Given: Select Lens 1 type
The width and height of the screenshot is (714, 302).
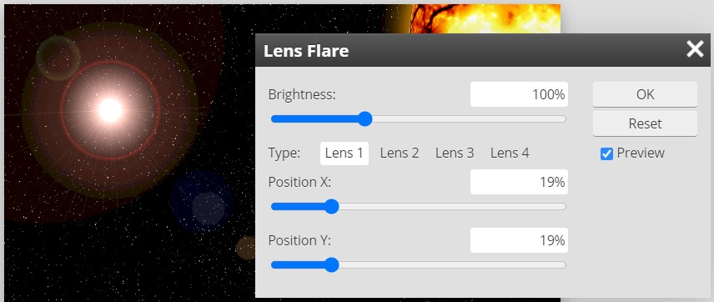Looking at the screenshot, I should click(x=344, y=153).
